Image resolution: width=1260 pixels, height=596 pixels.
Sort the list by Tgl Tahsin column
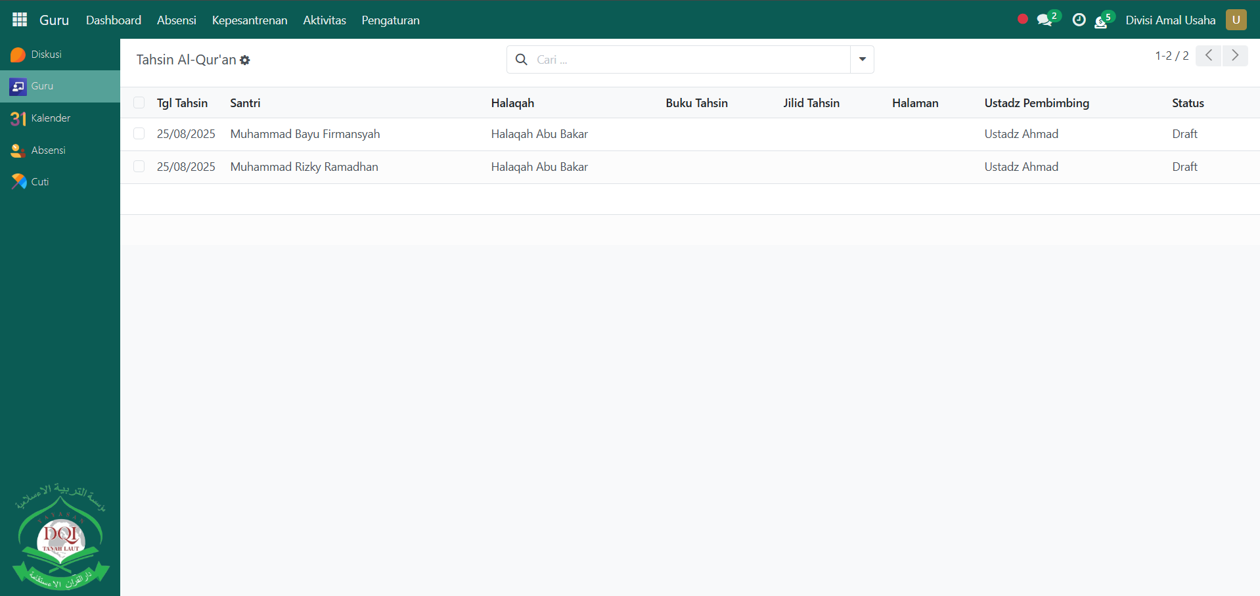182,103
